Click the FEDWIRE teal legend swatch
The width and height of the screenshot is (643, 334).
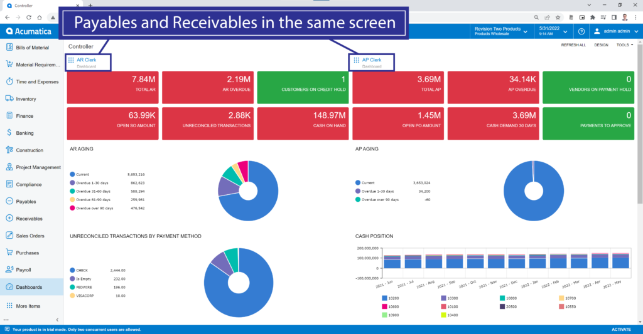coord(72,288)
